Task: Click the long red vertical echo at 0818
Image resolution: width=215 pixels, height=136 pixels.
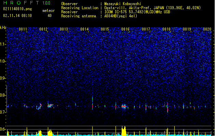Action: click(167, 107)
